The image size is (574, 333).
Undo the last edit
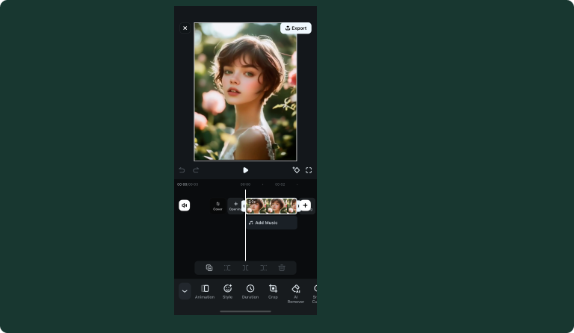(x=182, y=170)
